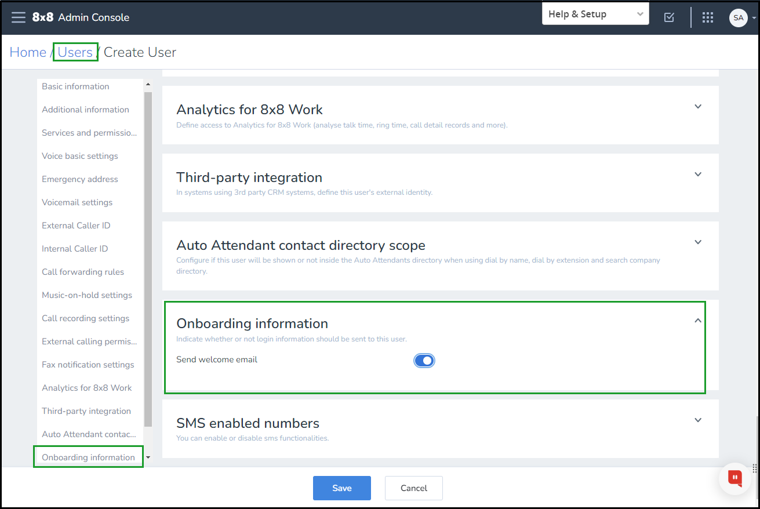Expand the Third-party integration section
The image size is (760, 509).
[698, 174]
